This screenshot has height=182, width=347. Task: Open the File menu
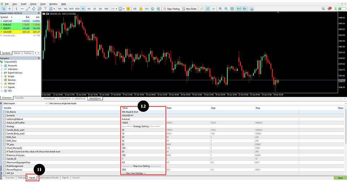click(7, 4)
